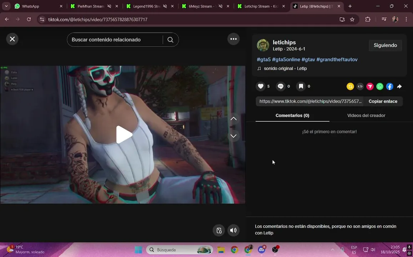The height and width of the screenshot is (257, 413).
Task: Open the taskbar clock and date
Action: (390, 250)
